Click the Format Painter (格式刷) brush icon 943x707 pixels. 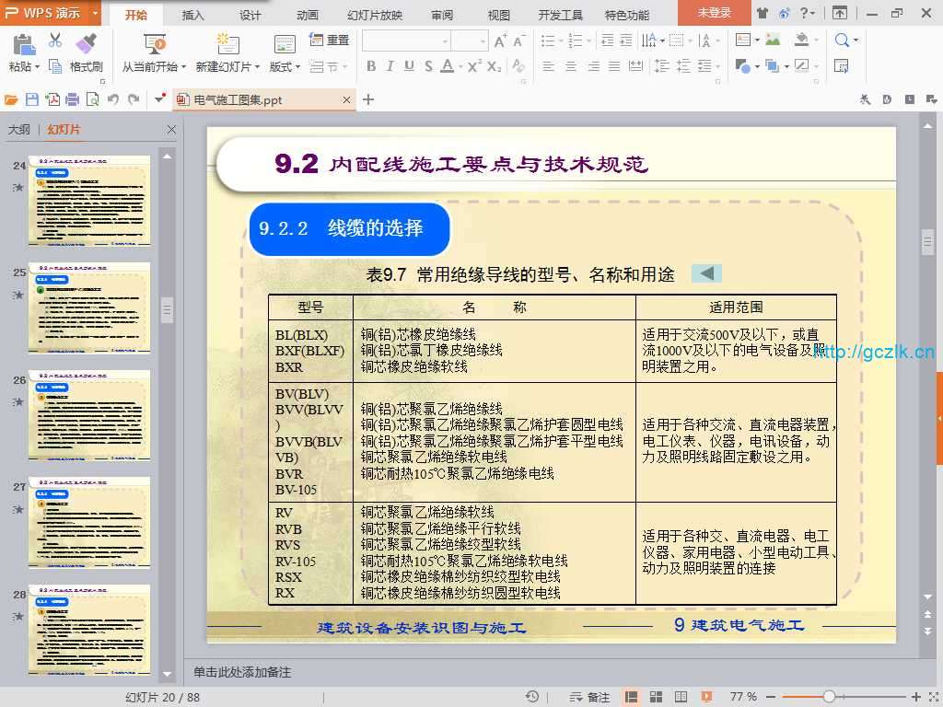pyautogui.click(x=86, y=43)
